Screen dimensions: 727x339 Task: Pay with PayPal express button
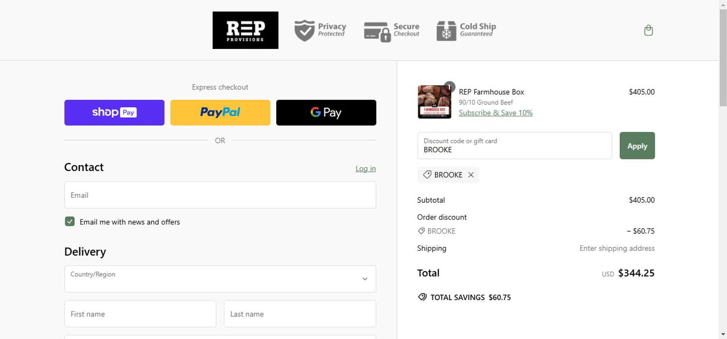(220, 113)
